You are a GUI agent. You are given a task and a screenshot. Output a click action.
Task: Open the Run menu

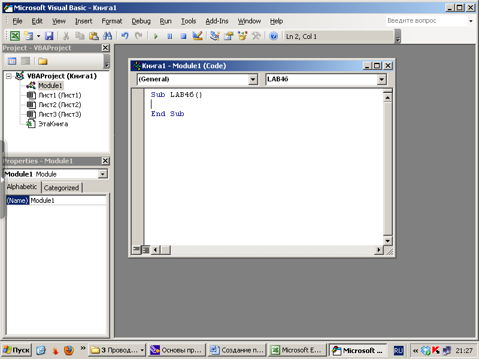166,21
